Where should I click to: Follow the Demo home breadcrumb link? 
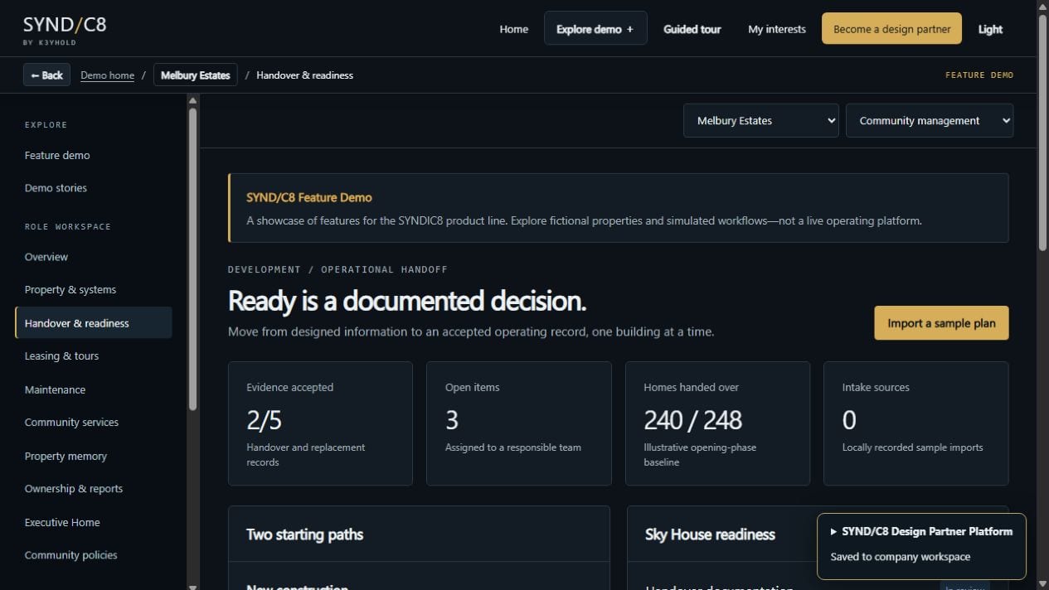coord(107,75)
